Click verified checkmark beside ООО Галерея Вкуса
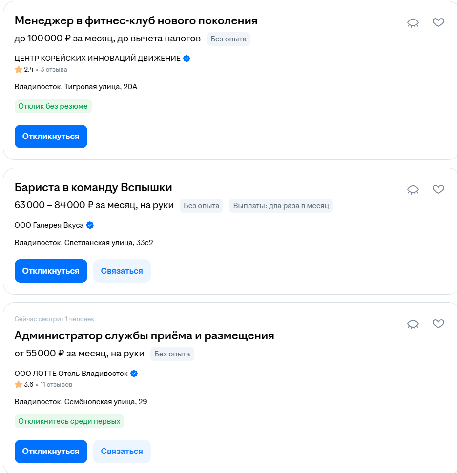Screen dimensions: 457x473 click(x=90, y=225)
